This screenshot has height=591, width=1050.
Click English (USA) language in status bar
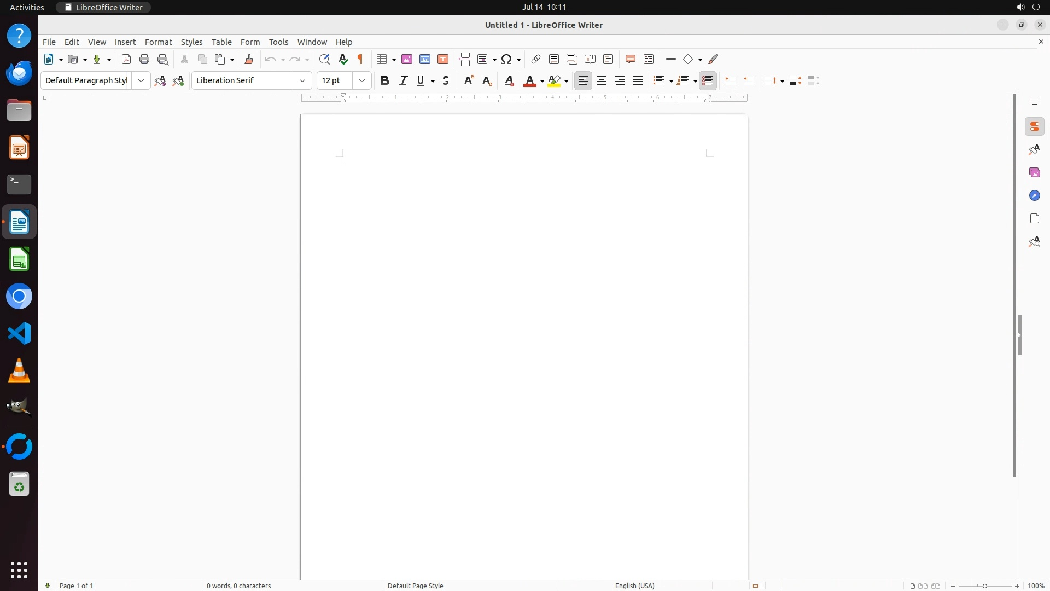[634, 586]
